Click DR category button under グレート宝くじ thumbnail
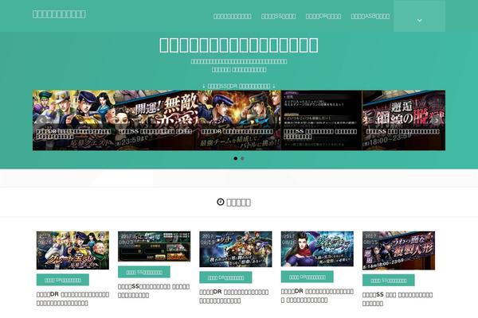The width and height of the screenshot is (478, 318). coord(63,280)
